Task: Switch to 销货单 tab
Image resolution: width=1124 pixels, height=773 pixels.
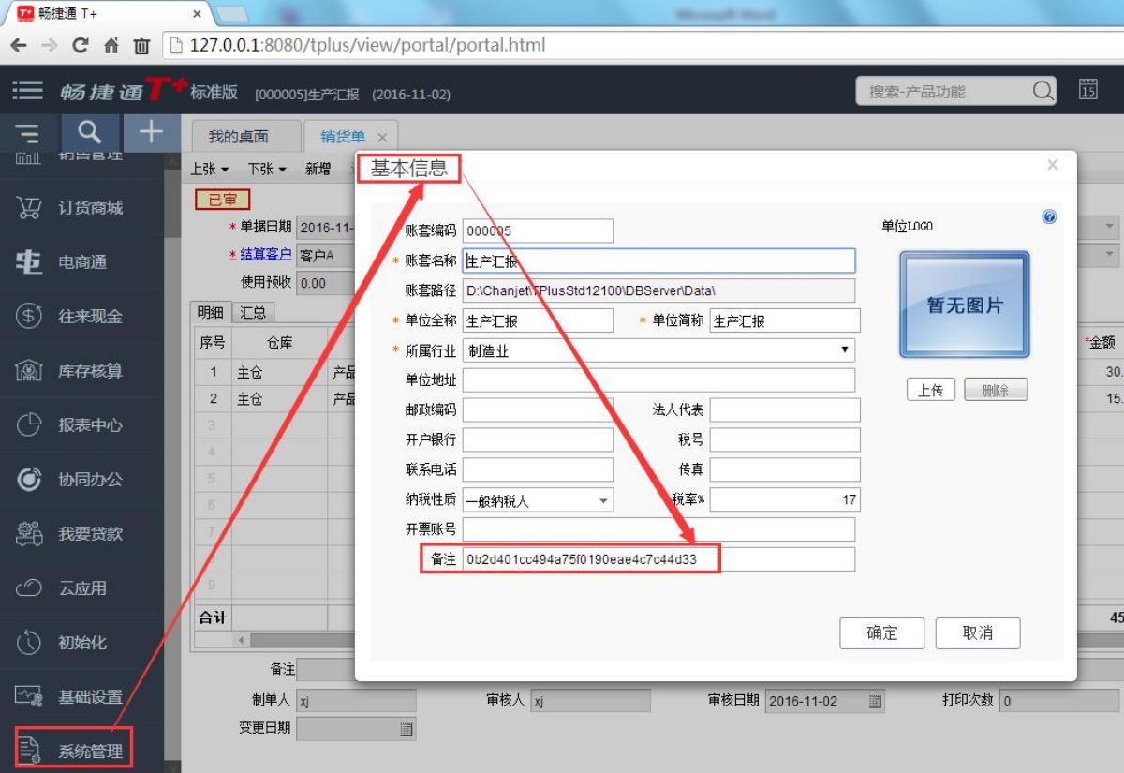Action: click(x=343, y=137)
